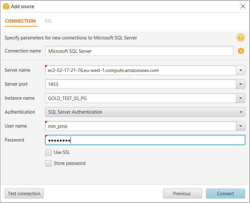The height and width of the screenshot is (203, 250).
Task: Edit the Connection name text field
Action: (x=125, y=51)
